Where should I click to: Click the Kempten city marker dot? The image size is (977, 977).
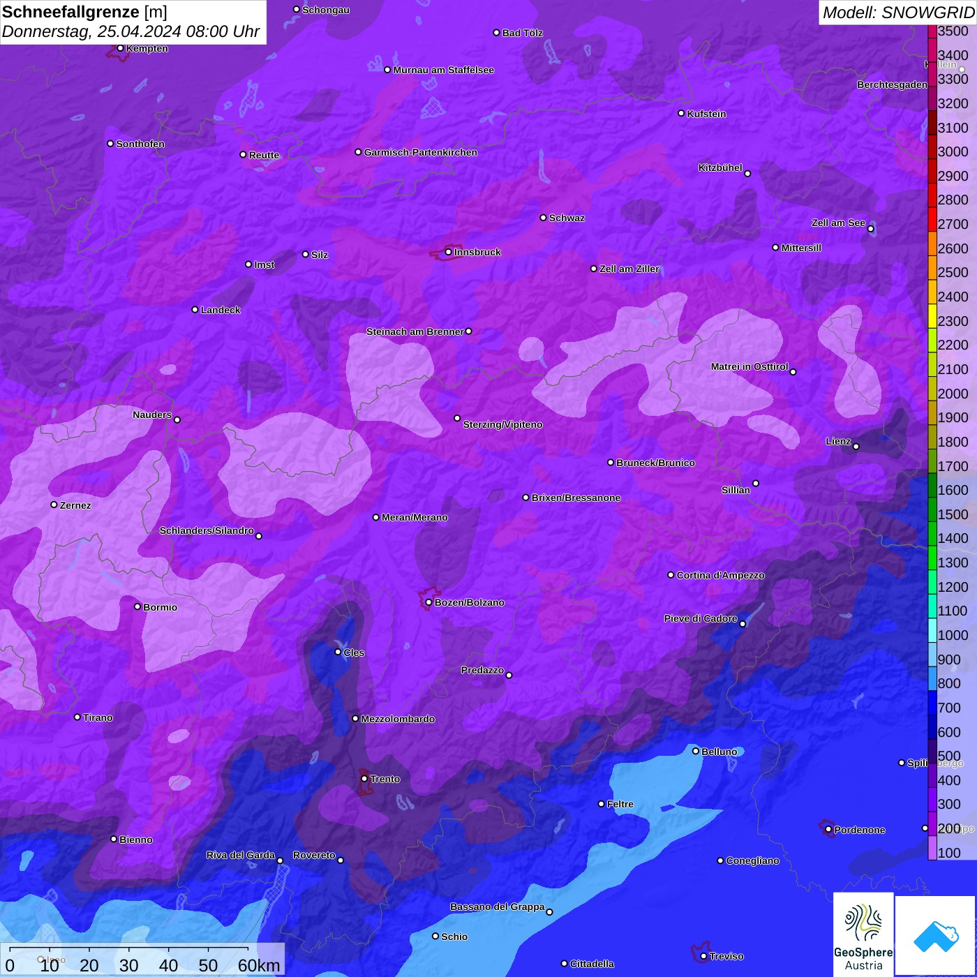121,48
